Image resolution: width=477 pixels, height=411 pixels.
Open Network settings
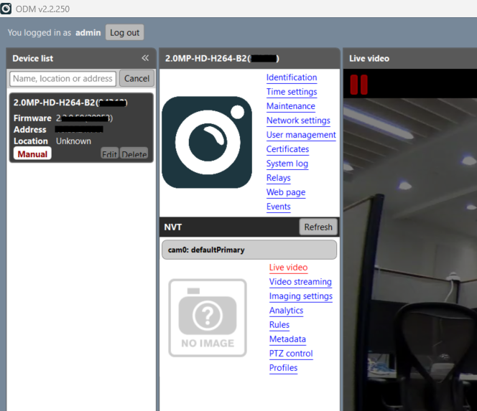[298, 121]
